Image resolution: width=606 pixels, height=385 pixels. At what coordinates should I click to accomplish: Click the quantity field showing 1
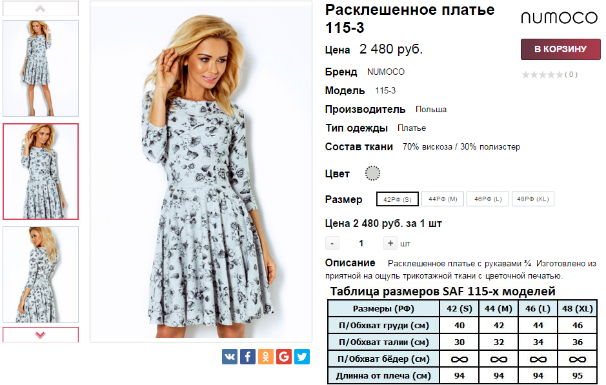[x=361, y=243]
